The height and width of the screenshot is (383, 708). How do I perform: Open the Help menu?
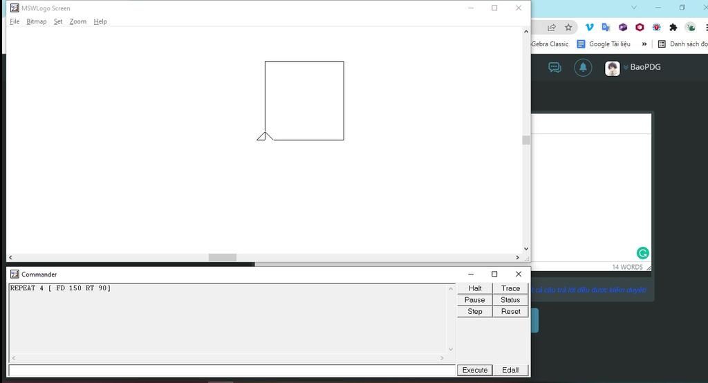coord(100,21)
